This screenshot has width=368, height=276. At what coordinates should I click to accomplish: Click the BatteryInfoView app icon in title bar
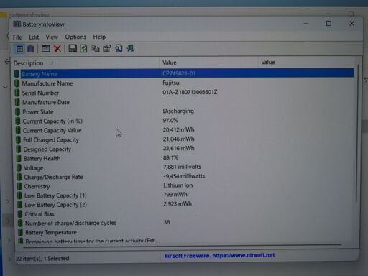click(17, 24)
